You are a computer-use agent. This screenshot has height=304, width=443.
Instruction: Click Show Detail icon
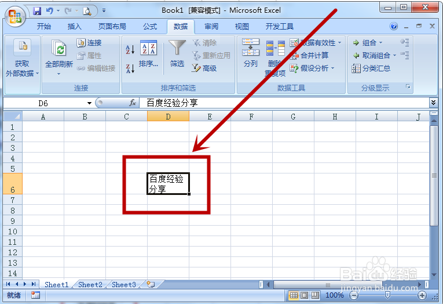[405, 42]
